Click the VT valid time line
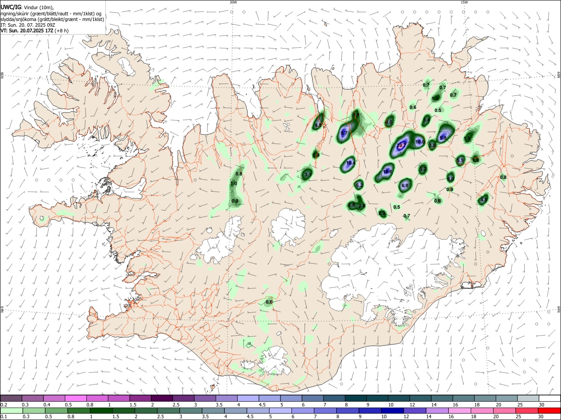Screen dimensions: 561x420 [x=35, y=31]
